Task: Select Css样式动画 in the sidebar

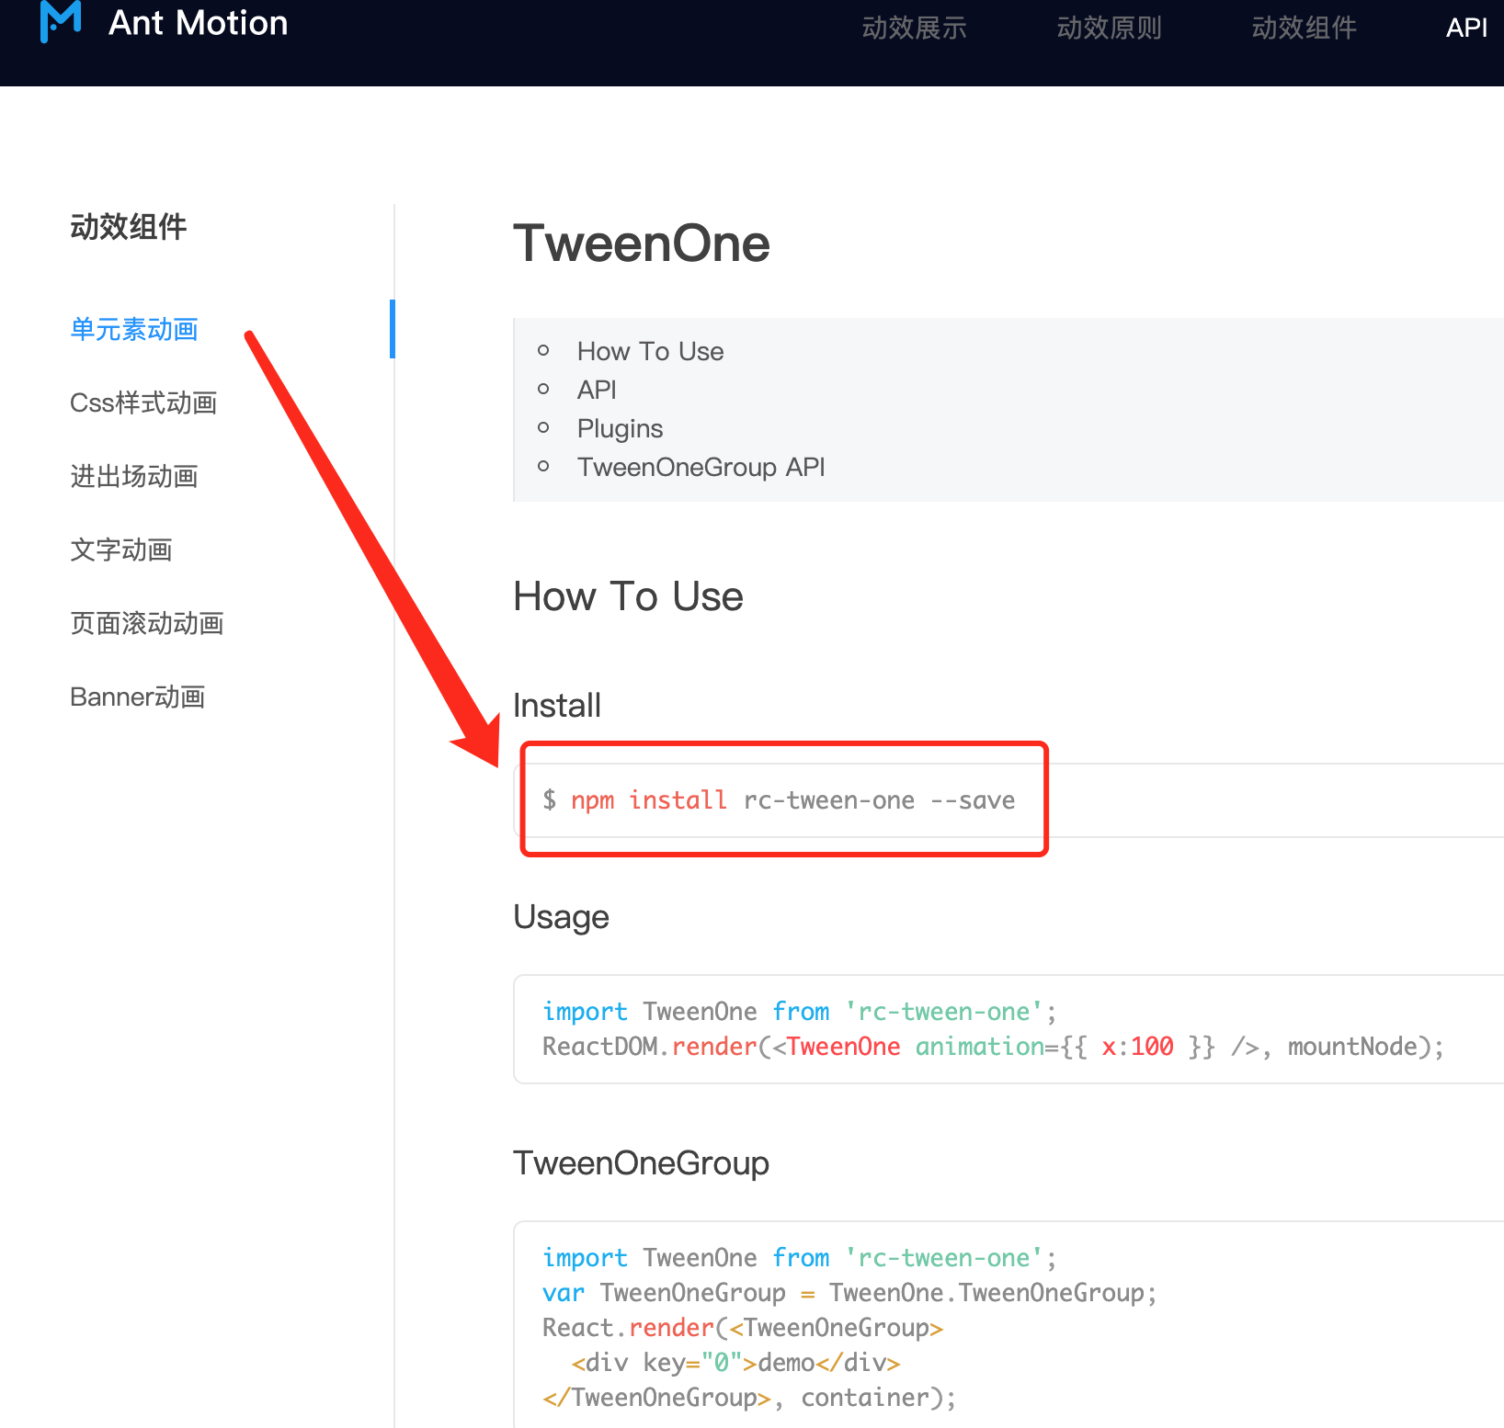Action: click(x=143, y=402)
